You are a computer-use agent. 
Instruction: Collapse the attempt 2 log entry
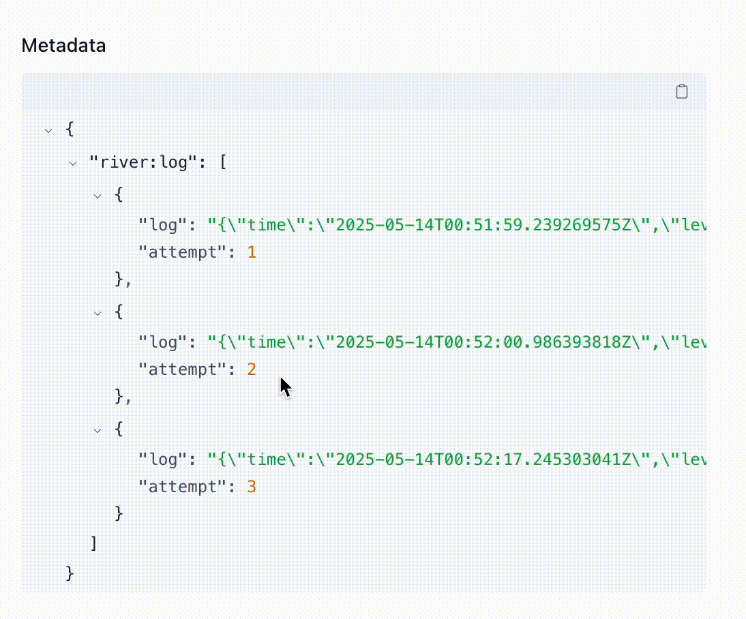(98, 313)
